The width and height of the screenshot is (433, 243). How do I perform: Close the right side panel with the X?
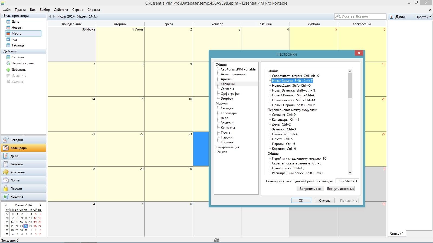430,10
